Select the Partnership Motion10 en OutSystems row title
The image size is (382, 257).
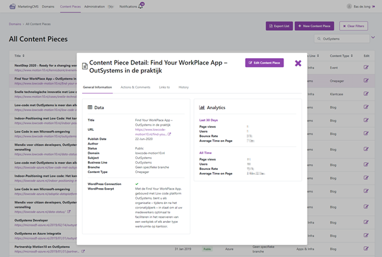(42, 246)
